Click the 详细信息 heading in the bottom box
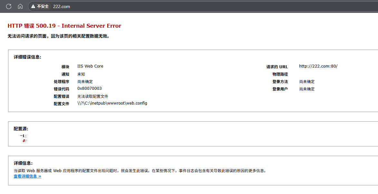This screenshot has width=378, height=194. [x=23, y=163]
